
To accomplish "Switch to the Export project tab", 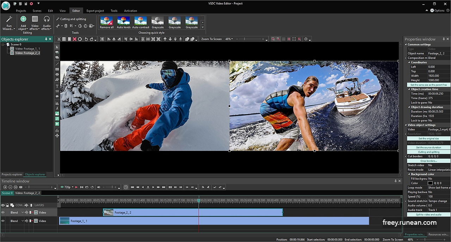I will pyautogui.click(x=95, y=11).
